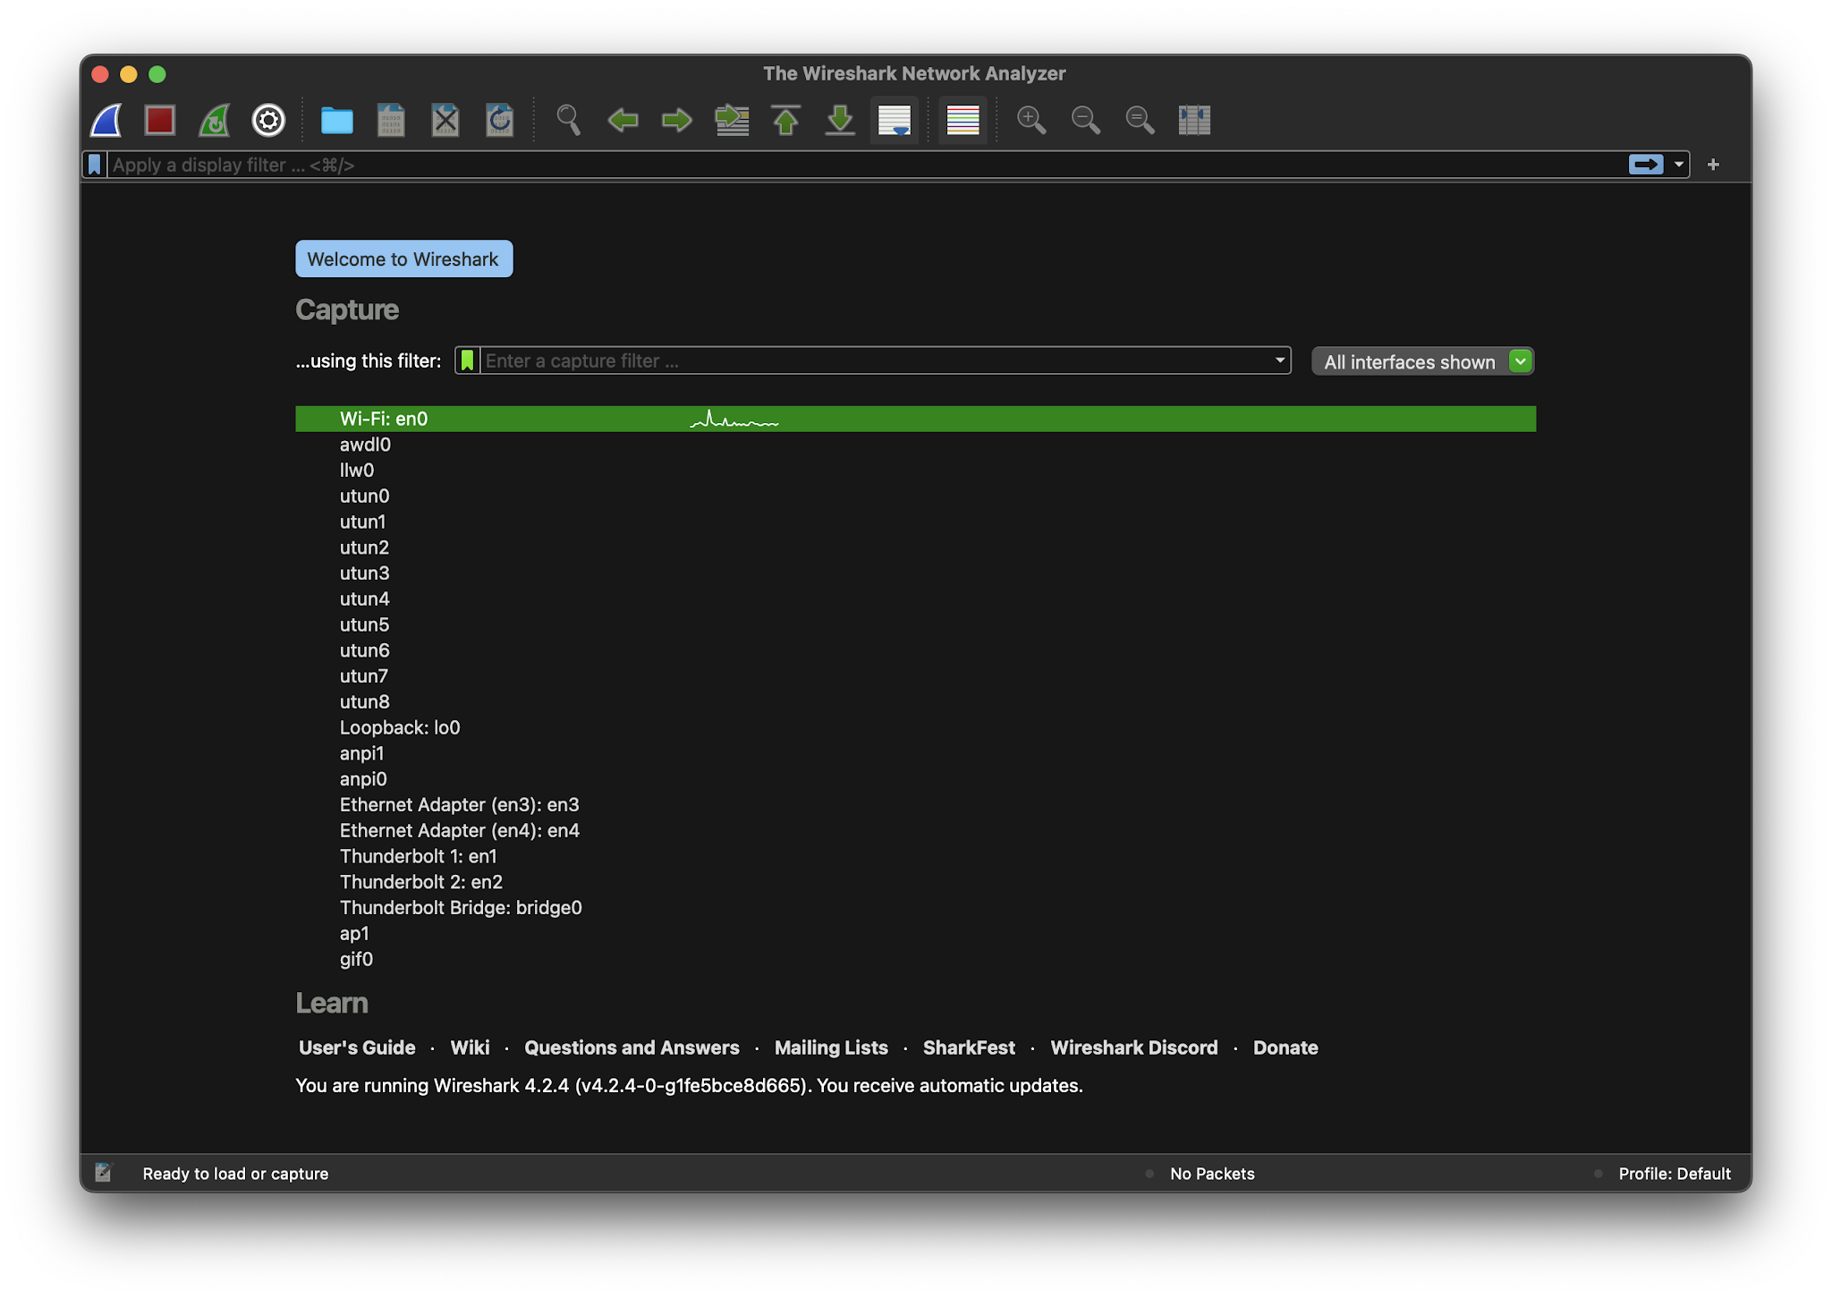
Task: Restart the current capture with the green fin icon
Action: click(215, 120)
